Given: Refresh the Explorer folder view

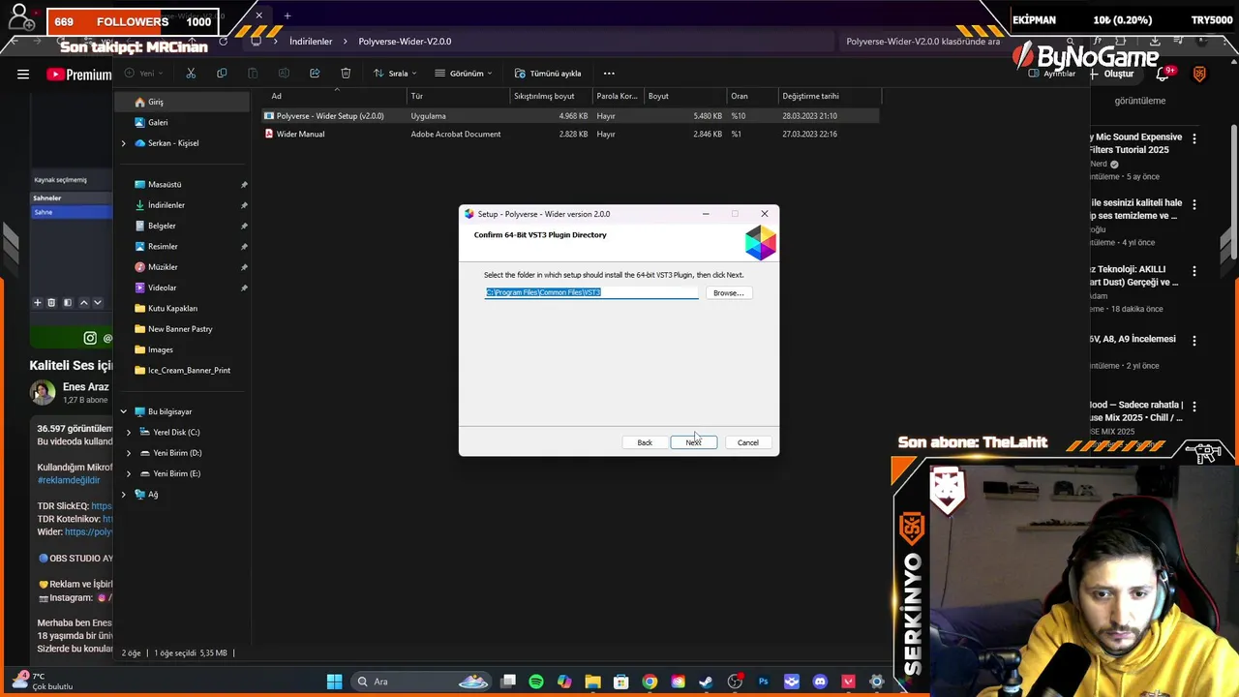Looking at the screenshot, I should pyautogui.click(x=224, y=42).
